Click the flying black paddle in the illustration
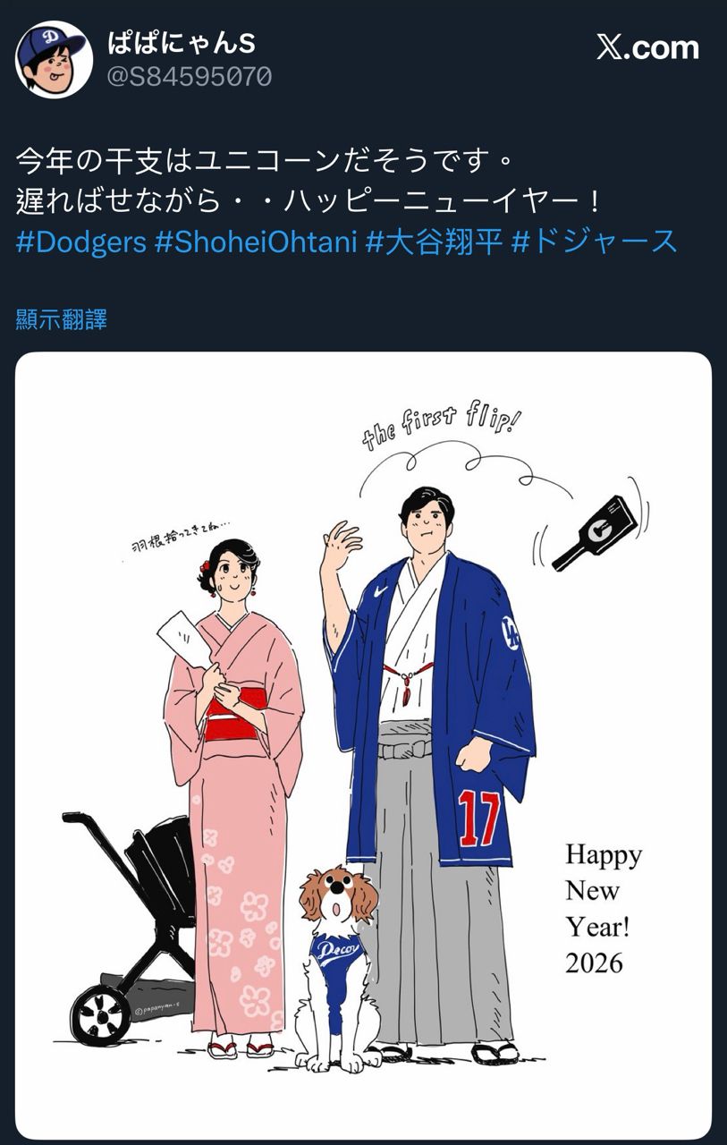This screenshot has height=1145, width=727. pyautogui.click(x=593, y=531)
